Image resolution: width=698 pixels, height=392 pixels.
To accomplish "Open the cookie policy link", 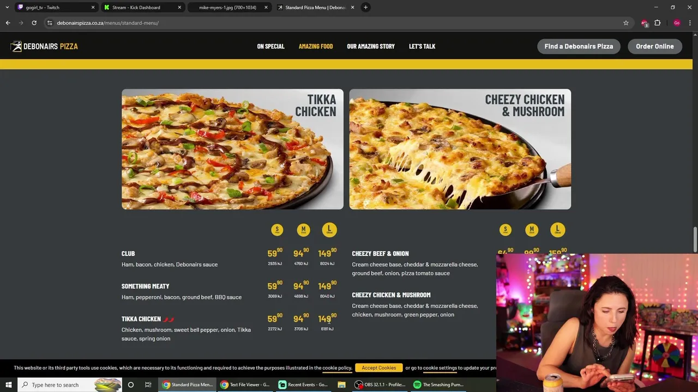I will click(337, 368).
